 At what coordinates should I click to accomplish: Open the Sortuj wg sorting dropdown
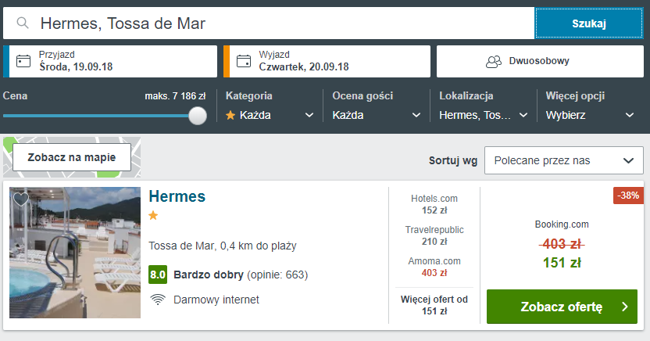(563, 160)
